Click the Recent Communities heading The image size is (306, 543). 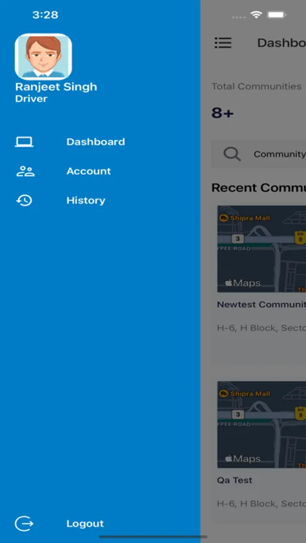tap(258, 188)
